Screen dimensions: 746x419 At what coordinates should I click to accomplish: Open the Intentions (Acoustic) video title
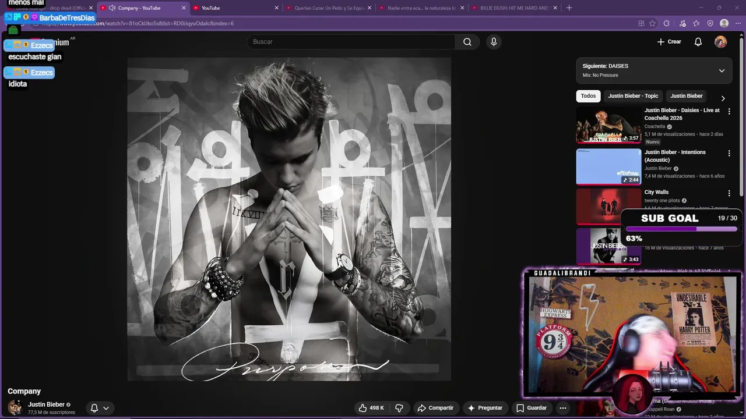tap(675, 156)
